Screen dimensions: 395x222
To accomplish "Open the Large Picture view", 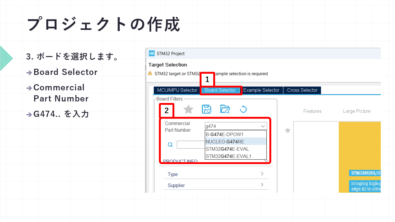I will [x=357, y=111].
